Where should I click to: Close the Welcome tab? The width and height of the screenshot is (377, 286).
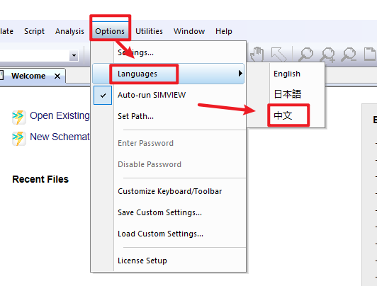57,76
